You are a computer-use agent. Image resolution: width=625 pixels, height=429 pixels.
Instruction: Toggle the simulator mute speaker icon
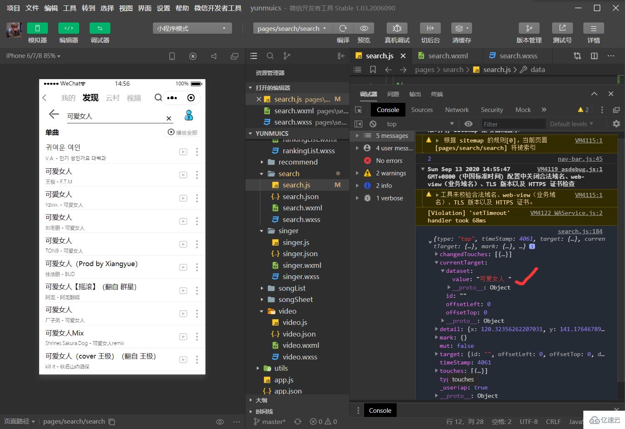coord(214,56)
